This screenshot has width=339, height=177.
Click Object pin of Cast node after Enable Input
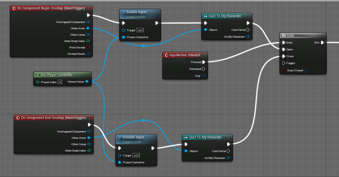pyautogui.click(x=206, y=30)
